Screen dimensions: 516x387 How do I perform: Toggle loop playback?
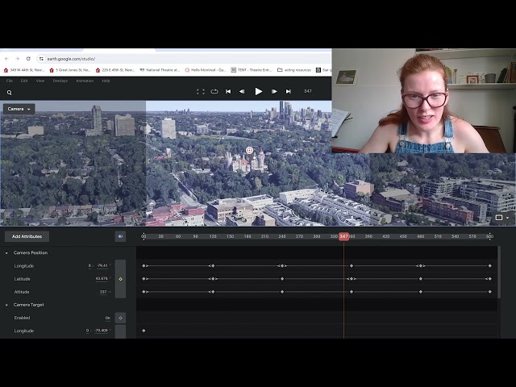pyautogui.click(x=214, y=91)
